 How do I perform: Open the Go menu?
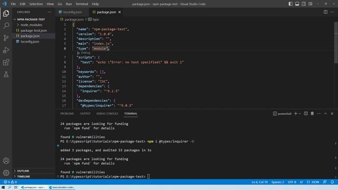point(60,4)
